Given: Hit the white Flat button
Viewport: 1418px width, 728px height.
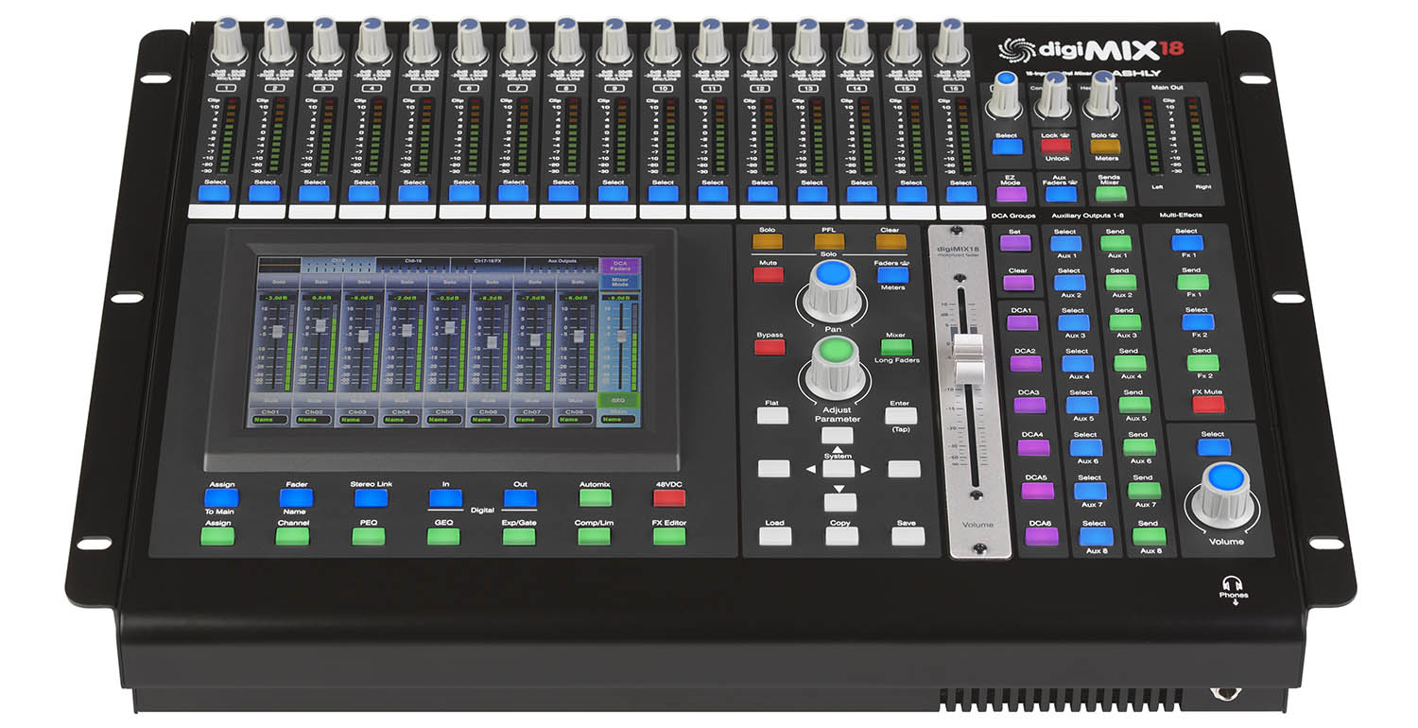Looking at the screenshot, I should [x=772, y=416].
